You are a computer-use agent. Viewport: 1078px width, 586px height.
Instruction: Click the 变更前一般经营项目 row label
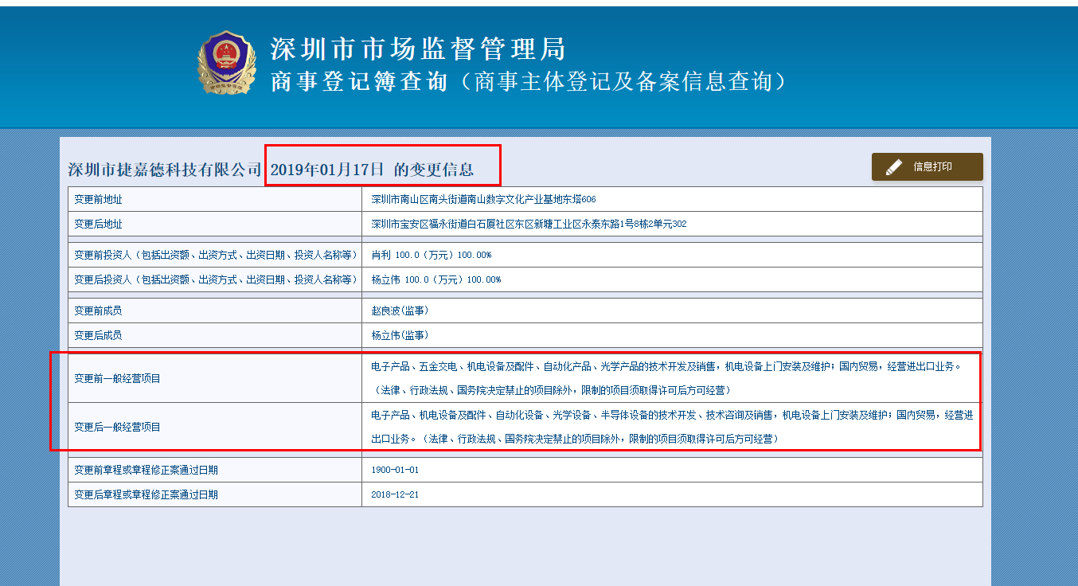click(117, 379)
